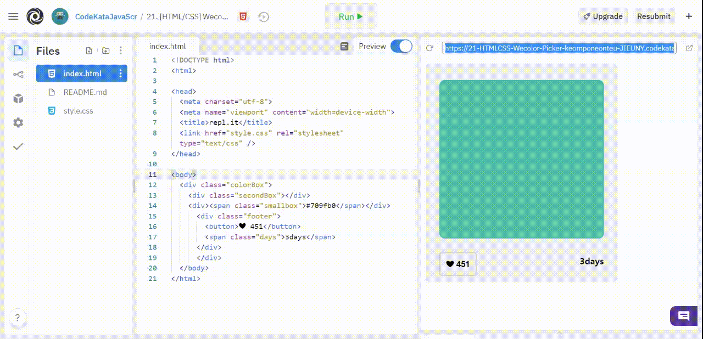The height and width of the screenshot is (339, 703).
Task: Click the plus icon beside Resubmit
Action: point(689,16)
